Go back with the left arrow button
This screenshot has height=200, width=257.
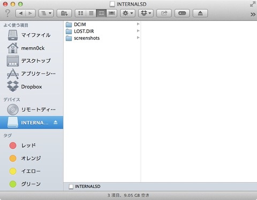click(21, 13)
